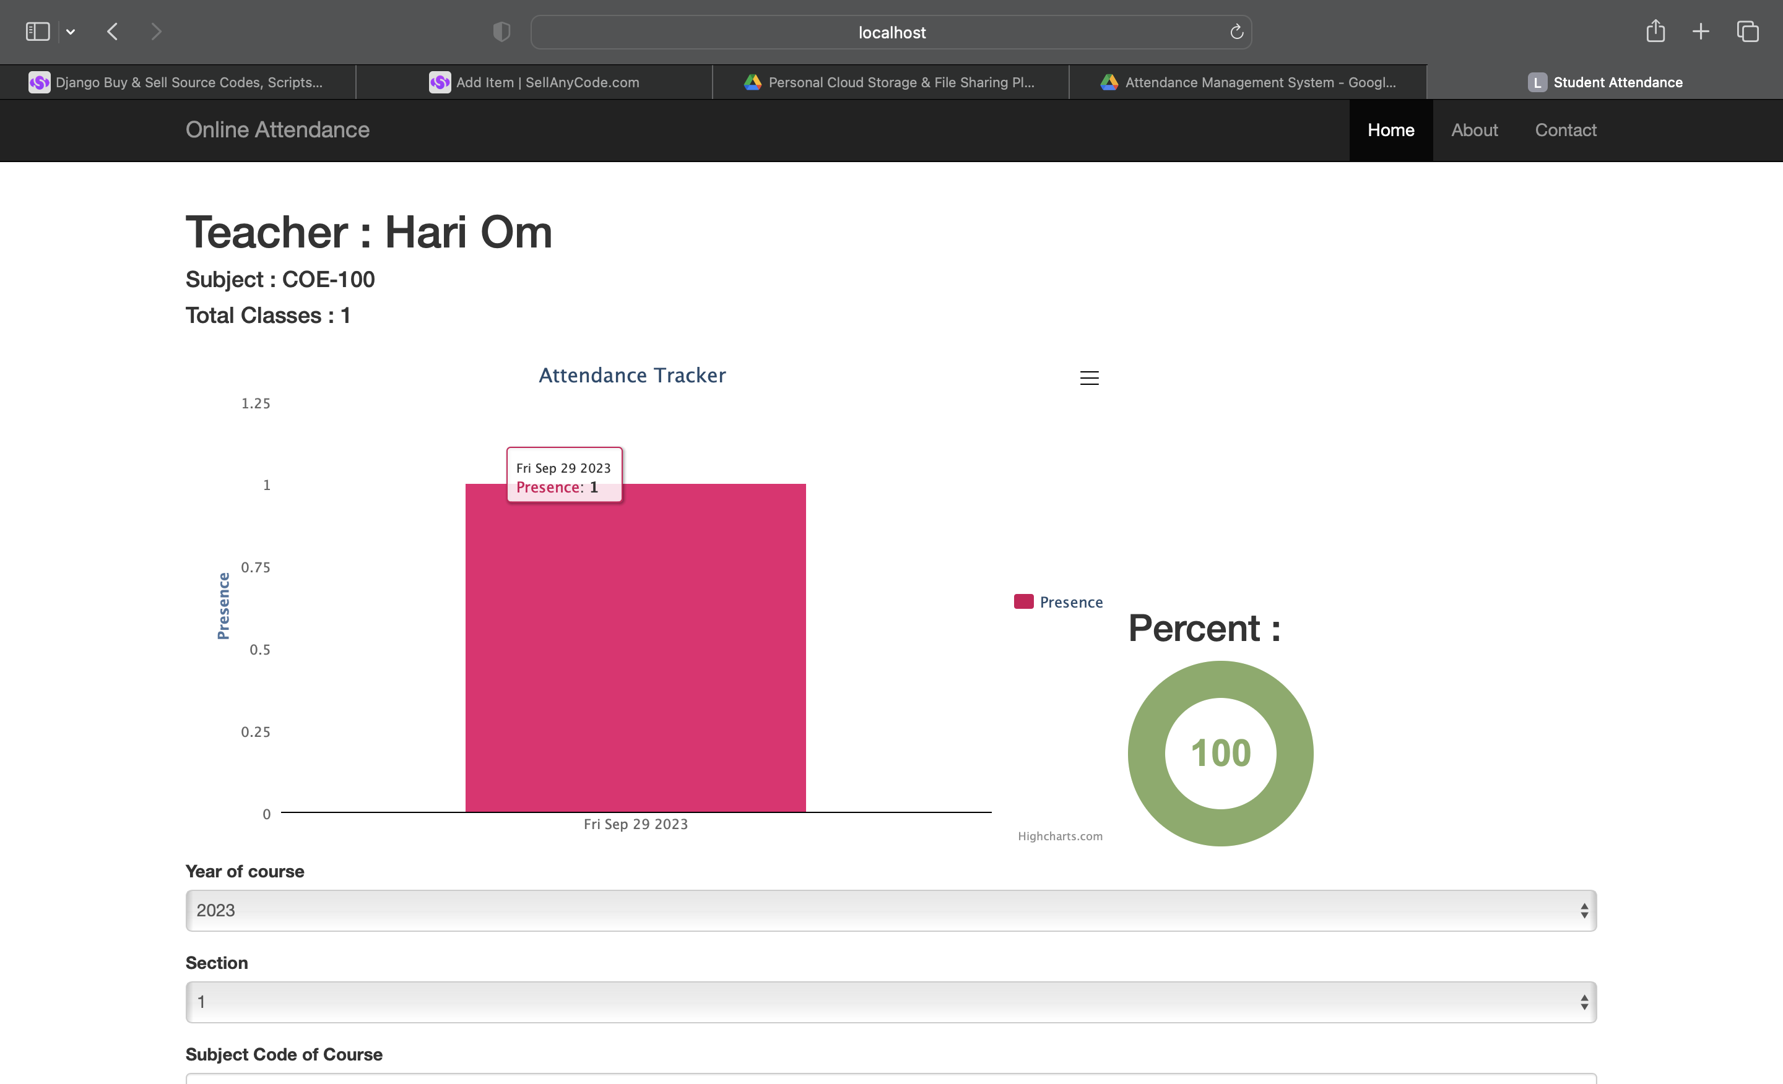Click the Home nav item
Screen dimensions: 1783x1084
pos(1390,130)
